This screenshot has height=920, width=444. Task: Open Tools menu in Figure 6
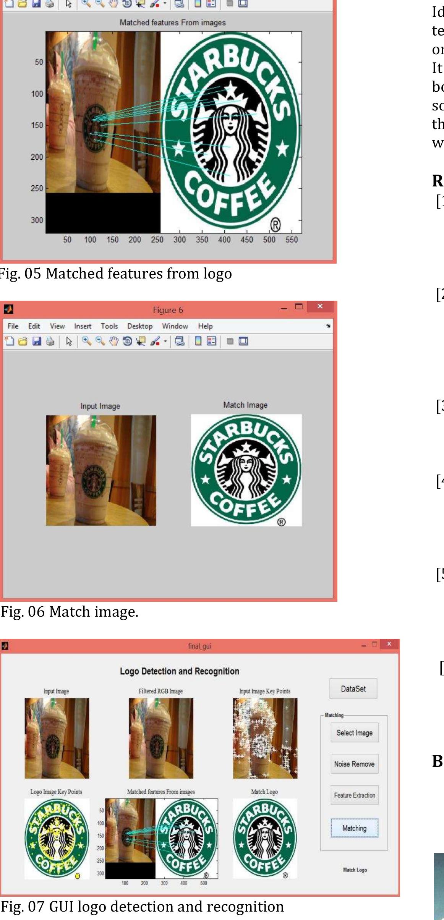109,326
